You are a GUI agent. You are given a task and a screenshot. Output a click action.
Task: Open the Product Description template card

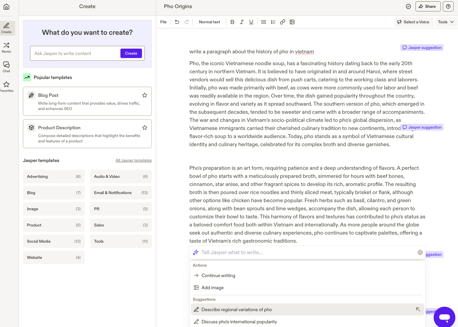point(87,134)
